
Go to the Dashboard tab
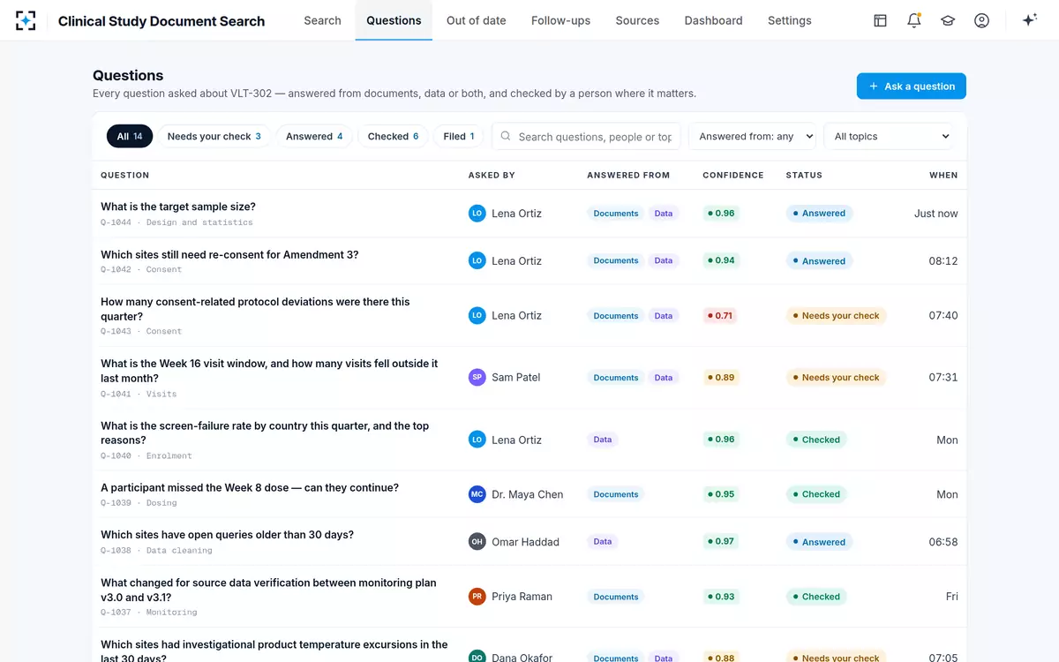(x=713, y=20)
